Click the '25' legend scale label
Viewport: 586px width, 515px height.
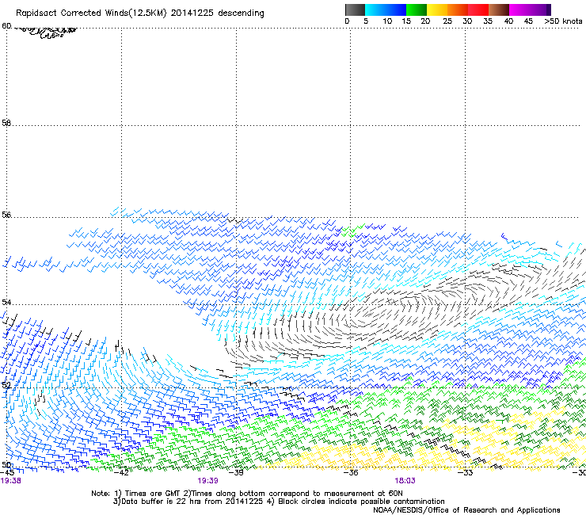coord(447,21)
